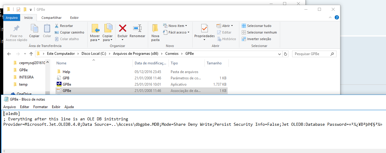Viewport: 386px width, 153px height.
Task: Select cepmysql folder in navigation pane
Action: pos(29,63)
